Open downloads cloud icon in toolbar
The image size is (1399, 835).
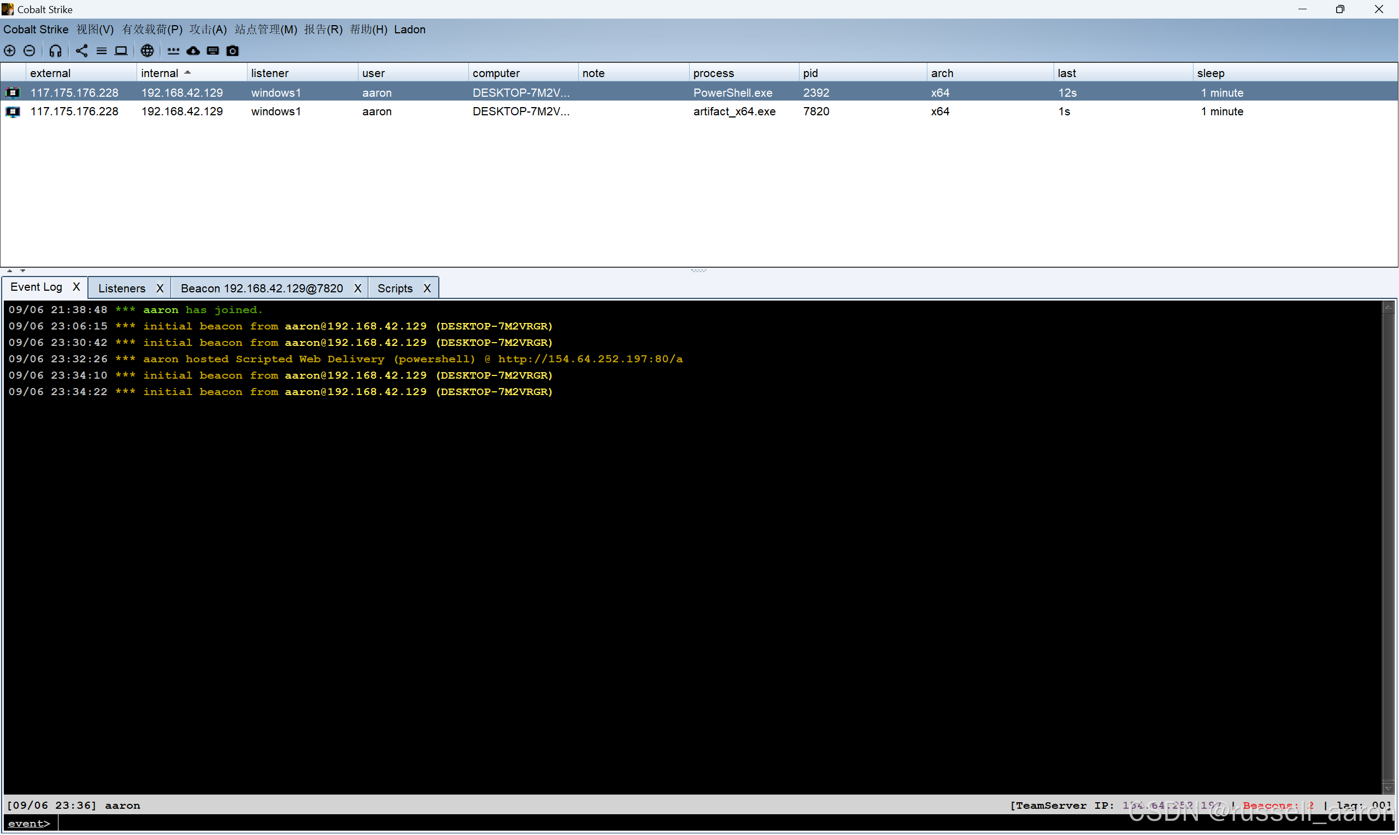point(193,51)
